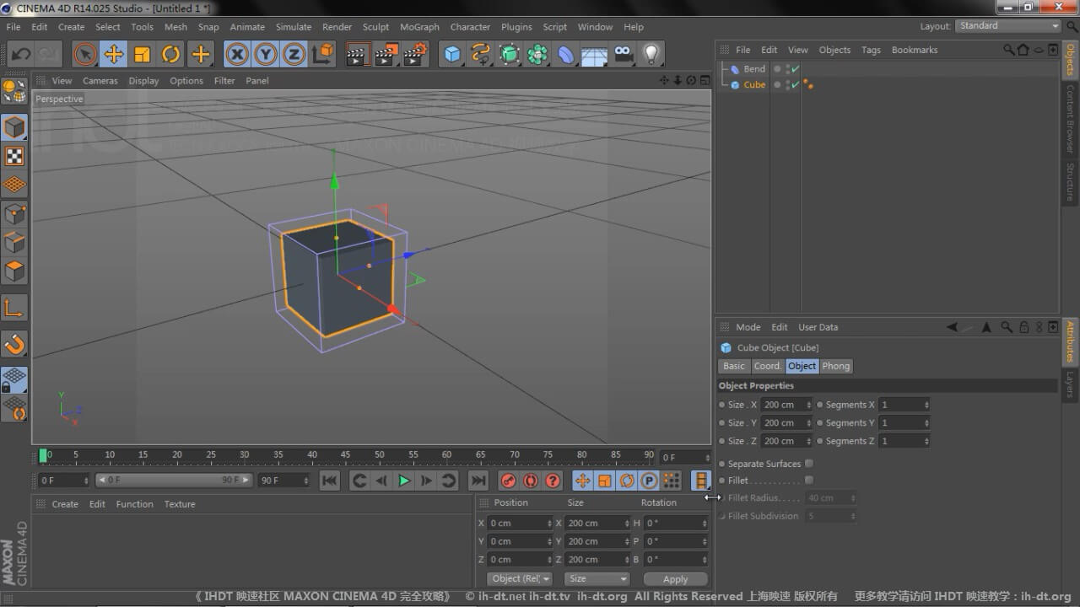This screenshot has width=1080, height=607.
Task: Toggle X axis lock
Action: [x=238, y=55]
